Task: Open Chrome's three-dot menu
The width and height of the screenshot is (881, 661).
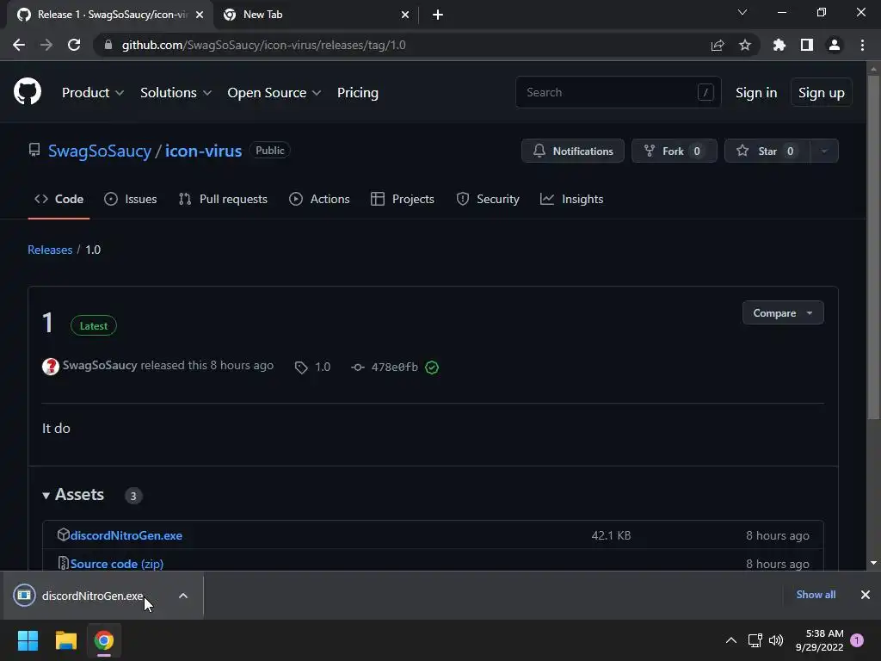Action: pos(862,45)
